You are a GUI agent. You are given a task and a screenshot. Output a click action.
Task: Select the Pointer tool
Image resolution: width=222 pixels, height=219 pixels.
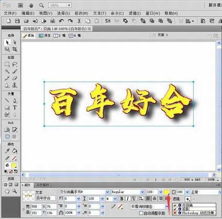click(x=7, y=42)
